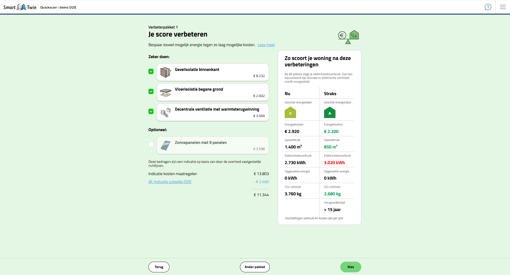Confirm package with Kies button

(350, 267)
